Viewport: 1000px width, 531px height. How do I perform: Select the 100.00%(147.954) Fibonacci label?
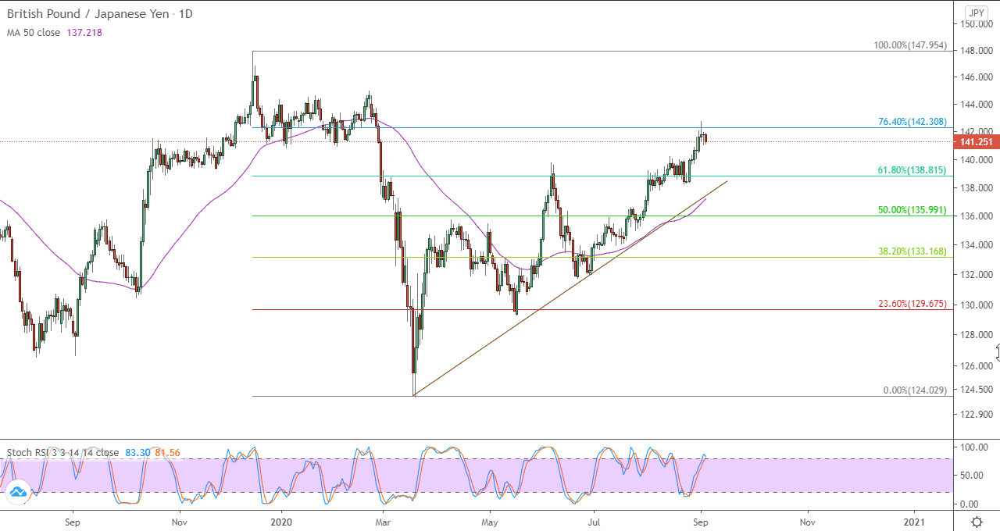[910, 45]
